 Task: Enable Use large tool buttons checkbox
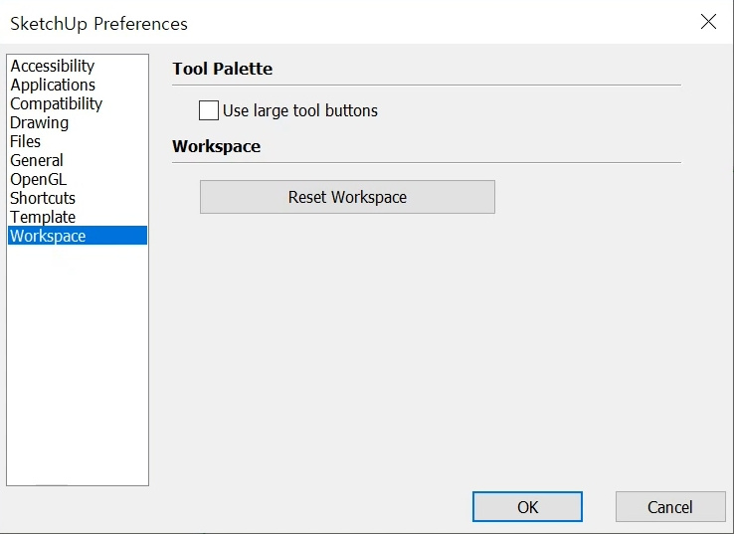pos(209,110)
